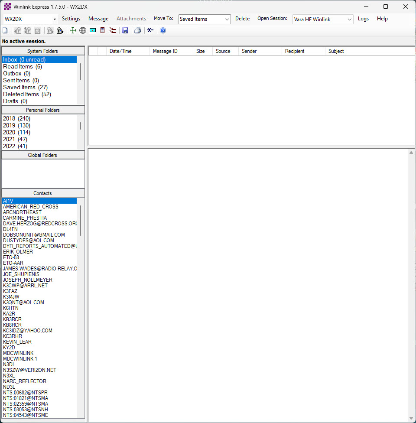
Task: Click the green crosshair arrows toolbar icon
Action: click(73, 30)
